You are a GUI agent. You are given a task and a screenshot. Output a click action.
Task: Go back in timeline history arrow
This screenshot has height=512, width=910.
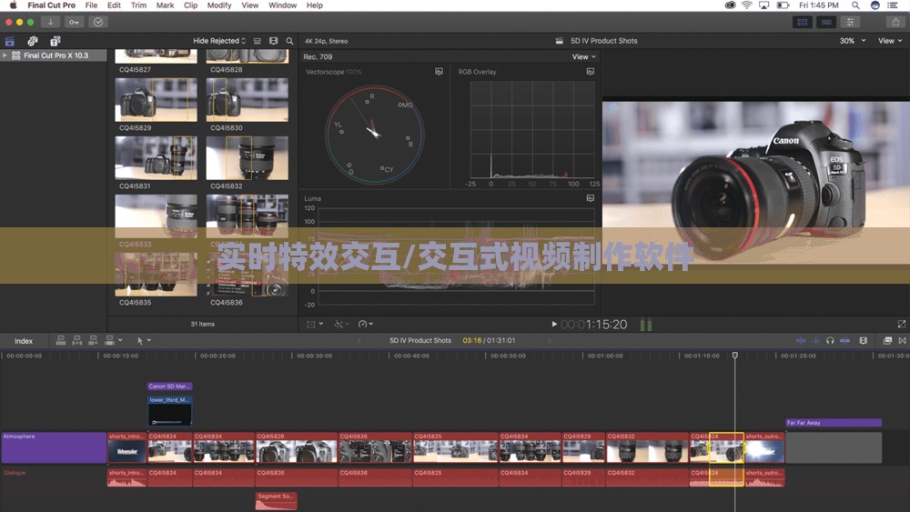(x=359, y=340)
